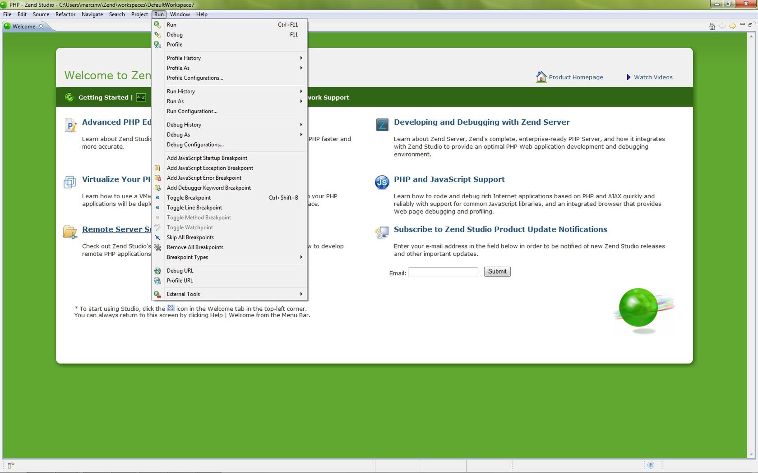Open the Refactor menu
The image size is (758, 473).
(x=65, y=14)
